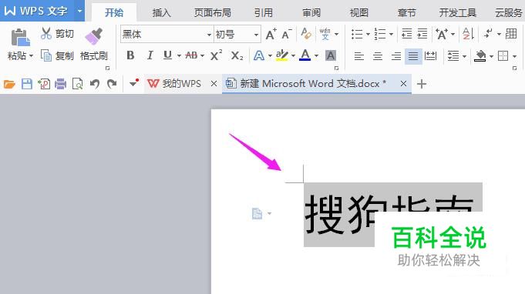Open the font name box showing 黑体
This screenshot has width=525, height=294.
167,34
